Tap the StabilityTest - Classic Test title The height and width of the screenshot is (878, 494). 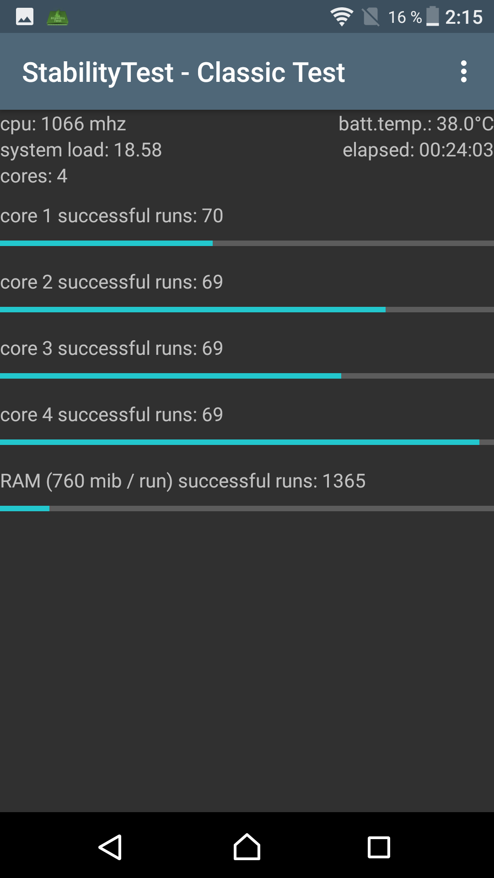tap(183, 72)
